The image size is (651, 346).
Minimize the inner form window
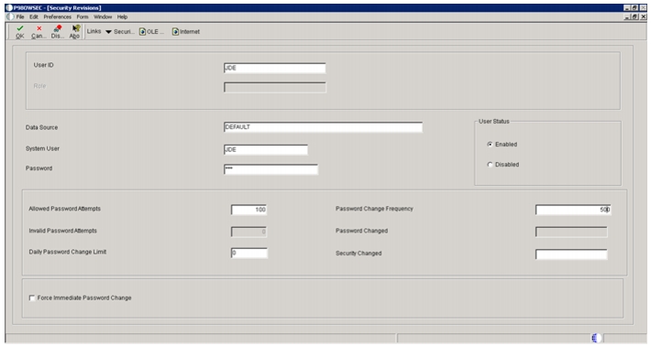click(627, 17)
